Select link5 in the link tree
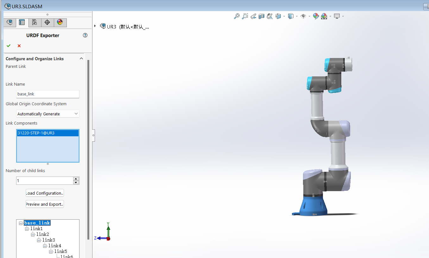 (60, 252)
